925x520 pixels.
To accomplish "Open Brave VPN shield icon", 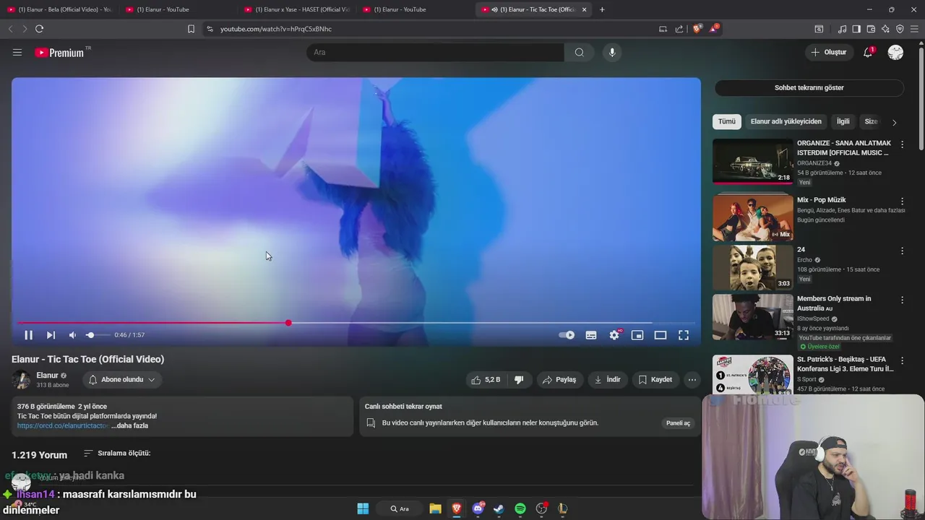I will pos(900,29).
